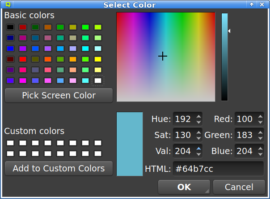This screenshot has height=199, width=270.
Task: Click the title bar up-arrow maximize icon
Action: (x=252, y=4)
